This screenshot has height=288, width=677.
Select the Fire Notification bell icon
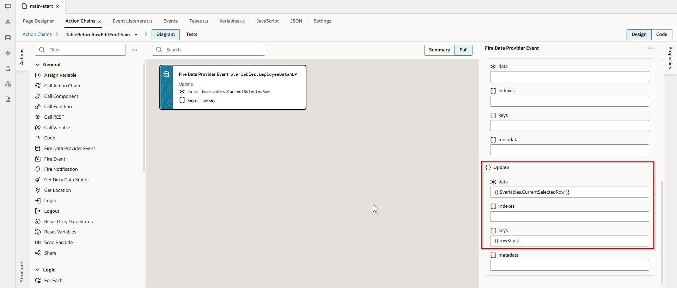(38, 169)
